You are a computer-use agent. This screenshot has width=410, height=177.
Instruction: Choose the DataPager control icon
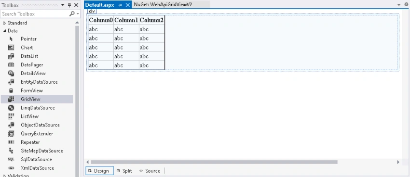(x=11, y=64)
